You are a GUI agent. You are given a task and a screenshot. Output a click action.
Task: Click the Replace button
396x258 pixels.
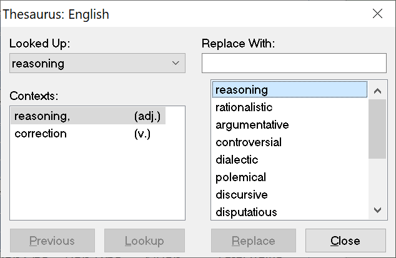click(x=253, y=241)
